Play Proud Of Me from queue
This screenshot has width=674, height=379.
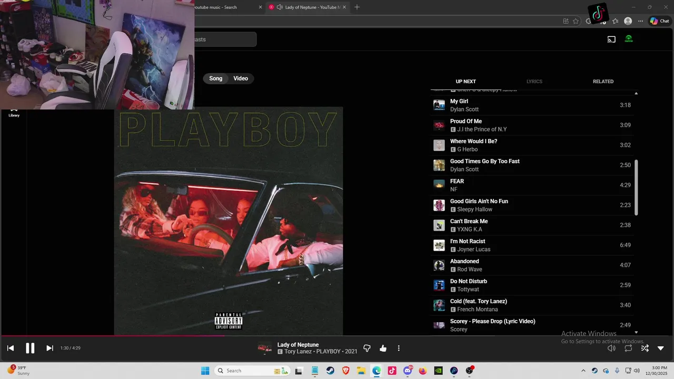coord(532,125)
